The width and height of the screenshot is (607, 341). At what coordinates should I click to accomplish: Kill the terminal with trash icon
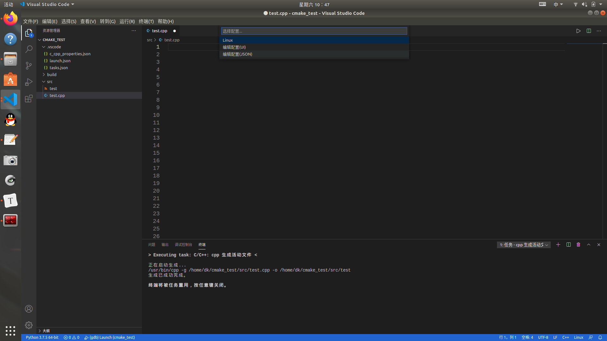click(579, 245)
